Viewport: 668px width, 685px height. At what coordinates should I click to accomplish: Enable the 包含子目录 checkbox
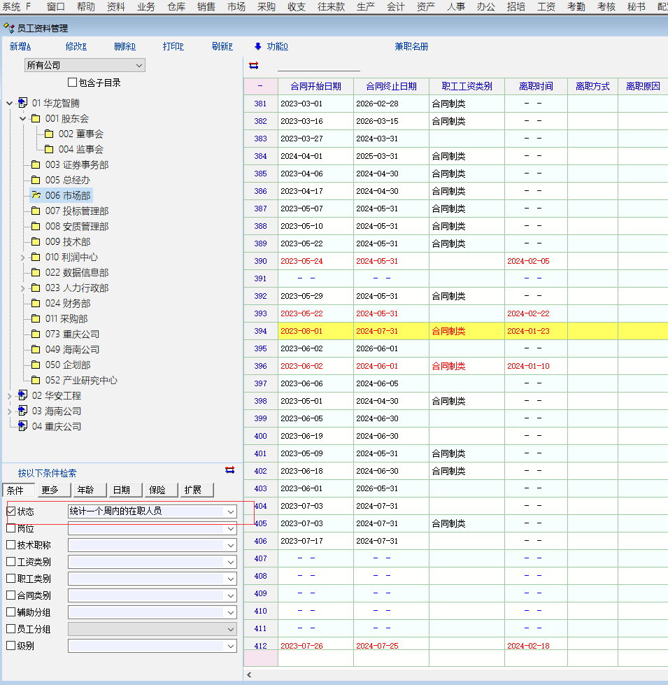(x=73, y=83)
